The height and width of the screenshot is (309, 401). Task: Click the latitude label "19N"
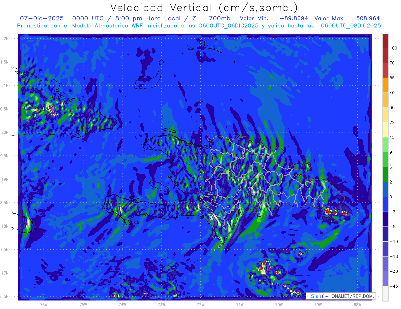tap(6, 179)
